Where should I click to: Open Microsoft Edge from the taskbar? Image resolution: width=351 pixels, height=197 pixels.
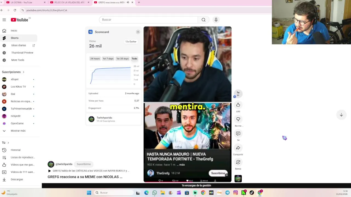pos(146,193)
